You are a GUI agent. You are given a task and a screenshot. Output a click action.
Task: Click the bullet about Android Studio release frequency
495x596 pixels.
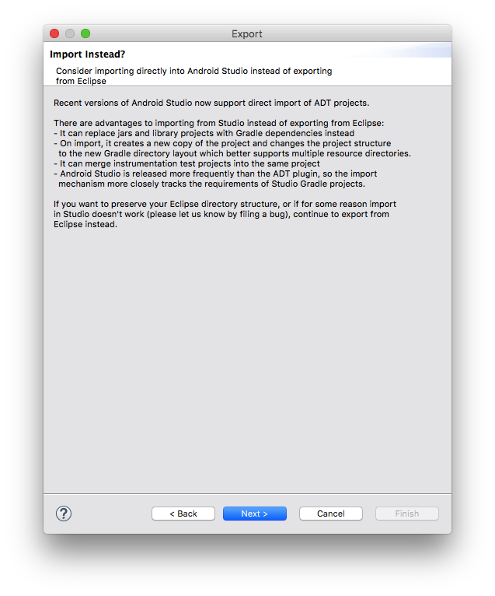215,179
